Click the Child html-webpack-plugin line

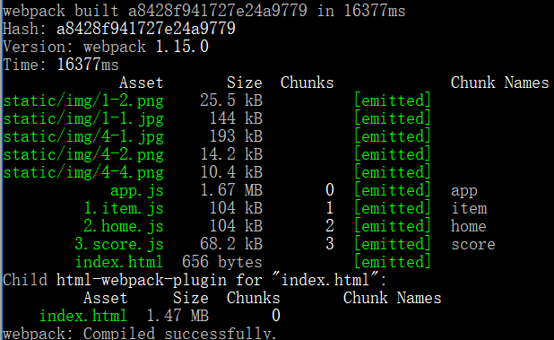click(x=195, y=280)
